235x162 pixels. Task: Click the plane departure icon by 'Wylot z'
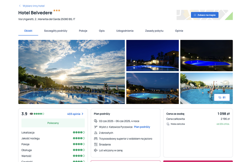point(96,127)
